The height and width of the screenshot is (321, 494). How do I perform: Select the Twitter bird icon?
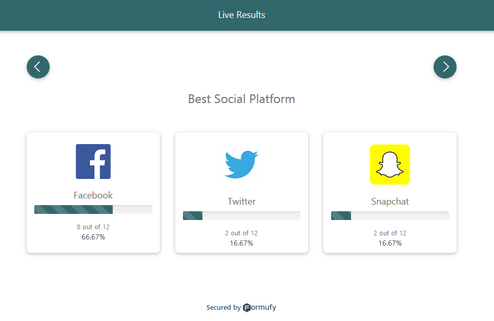[x=241, y=164]
